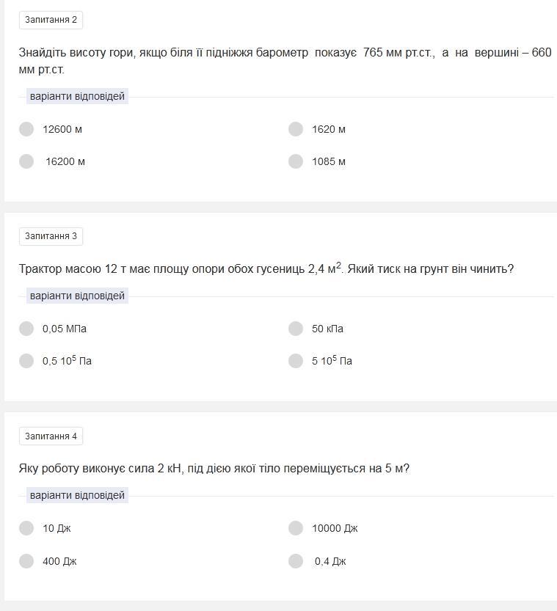The image size is (557, 611).
Task: Pick the 0,5 10⁵ Па option
Action: pos(26,361)
